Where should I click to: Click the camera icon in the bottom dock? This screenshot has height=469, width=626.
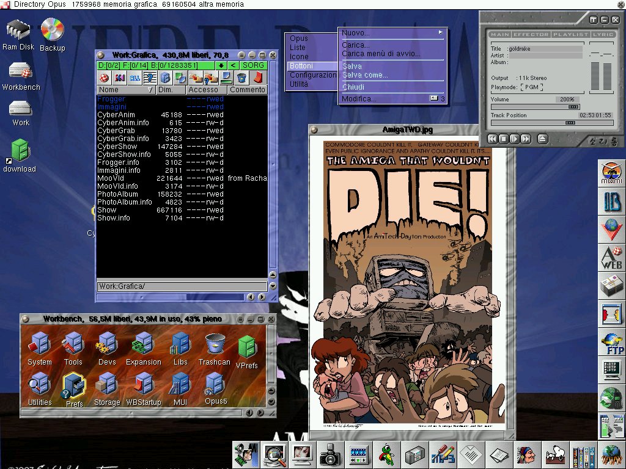[330, 455]
